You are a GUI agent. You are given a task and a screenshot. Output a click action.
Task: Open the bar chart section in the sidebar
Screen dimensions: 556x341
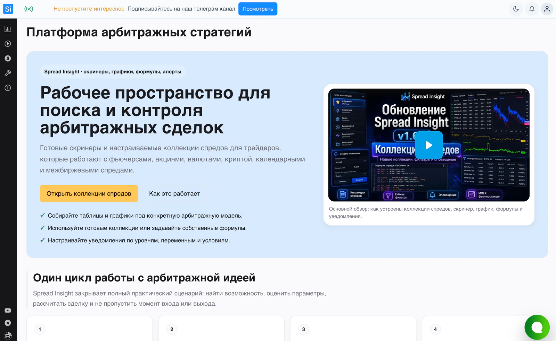pos(8,29)
